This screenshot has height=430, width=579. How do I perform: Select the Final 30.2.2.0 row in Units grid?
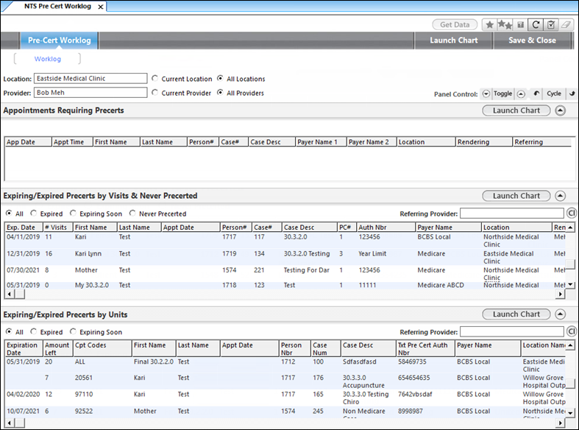[x=285, y=365]
